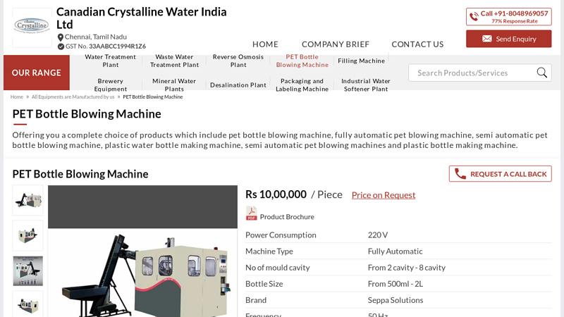This screenshot has width=564, height=317.
Task: Select Packaging and Labeling Machine category
Action: [x=302, y=85]
